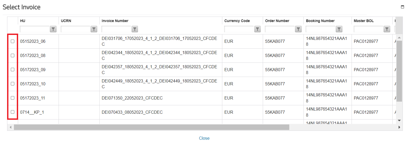Maximize the Select Invoice dialog

click(402, 7)
